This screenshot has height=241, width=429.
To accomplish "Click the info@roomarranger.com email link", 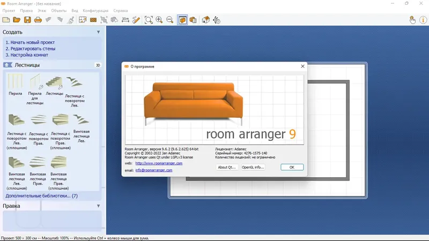I will (x=154, y=170).
